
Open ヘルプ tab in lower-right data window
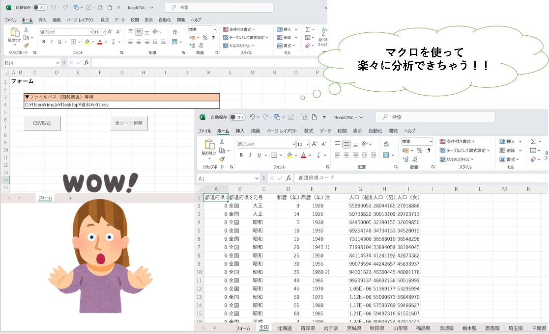[409, 130]
